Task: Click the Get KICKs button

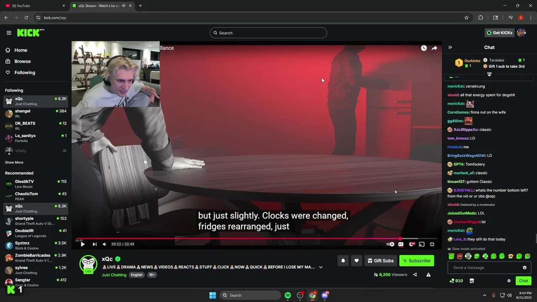Action: click(499, 33)
